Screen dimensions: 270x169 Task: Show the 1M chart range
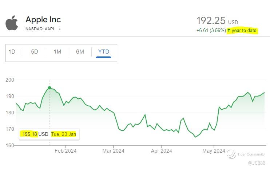point(57,52)
